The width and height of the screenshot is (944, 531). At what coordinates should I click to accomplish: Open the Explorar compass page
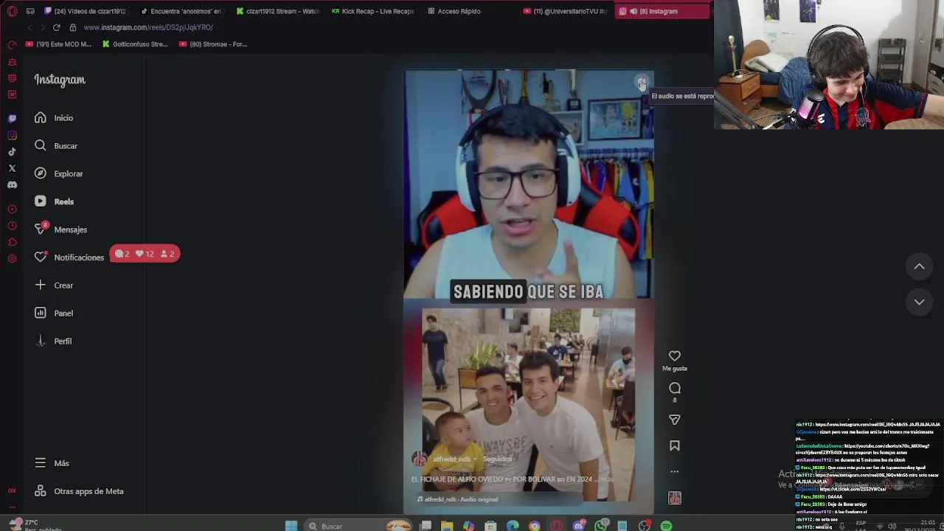point(58,174)
